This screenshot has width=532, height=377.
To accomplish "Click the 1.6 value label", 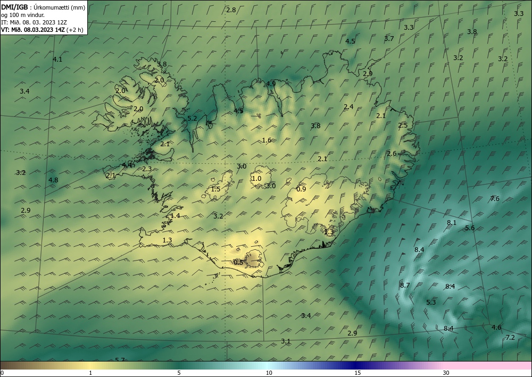I will (267, 140).
